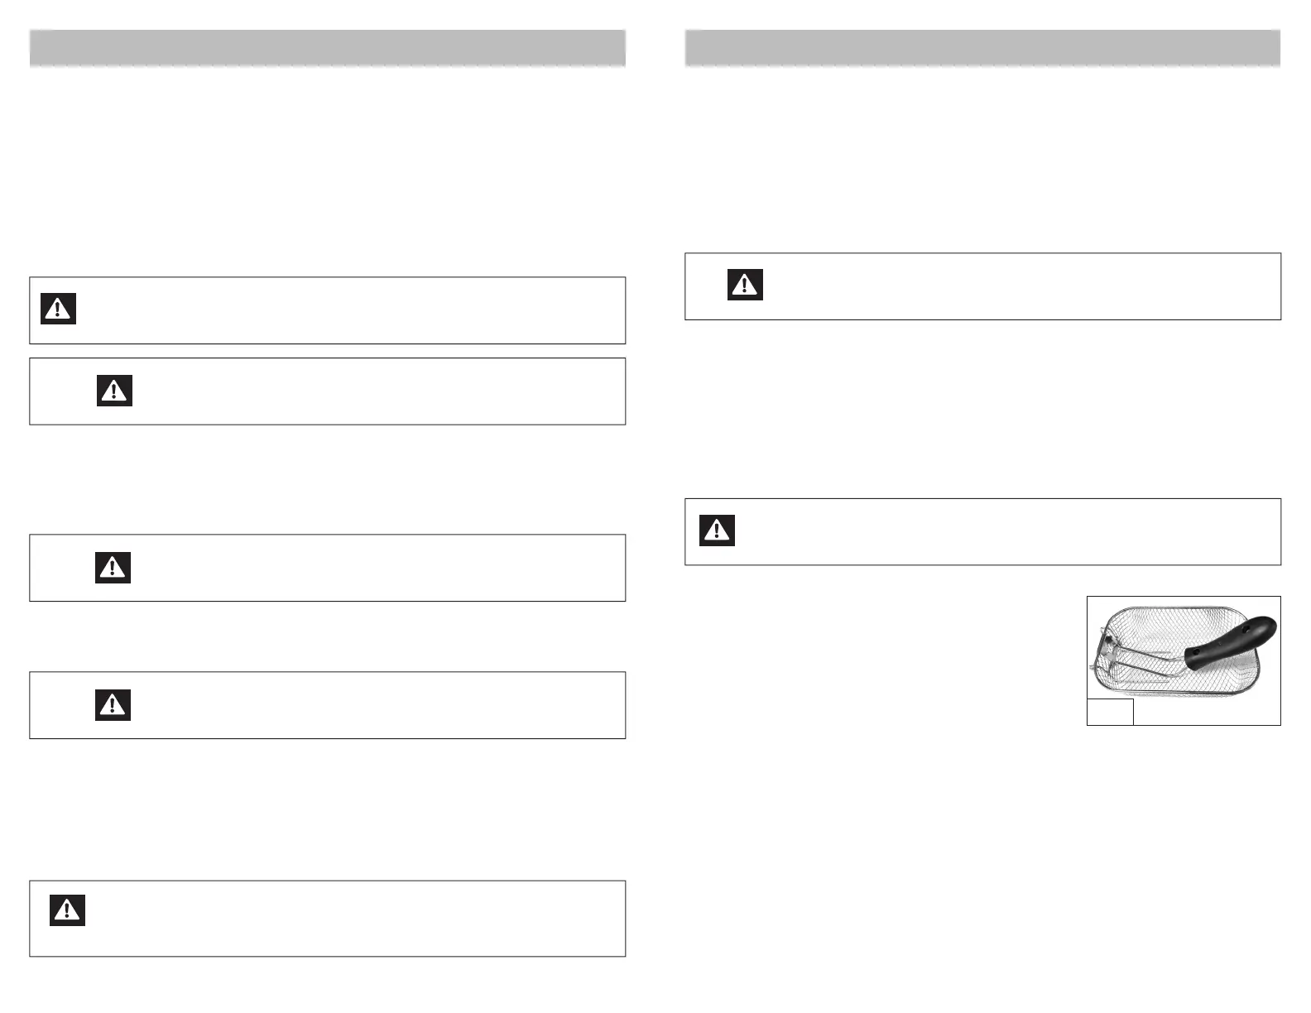
Task: Click the first warning icon on the left page
Action: click(x=58, y=308)
